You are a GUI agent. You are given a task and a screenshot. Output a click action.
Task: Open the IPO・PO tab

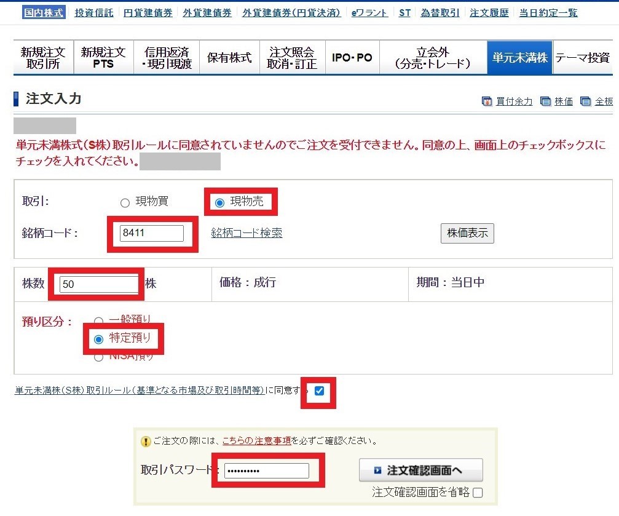click(x=352, y=57)
